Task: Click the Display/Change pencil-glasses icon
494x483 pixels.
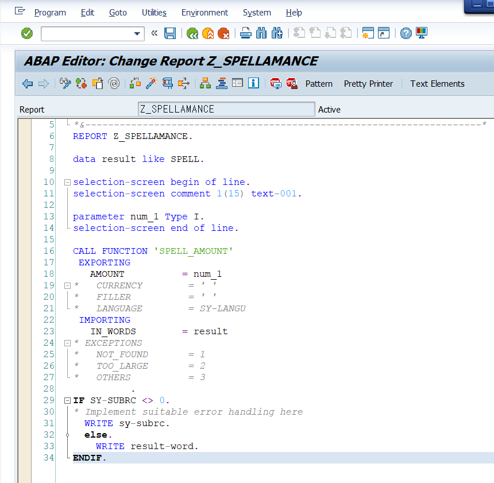Action: [65, 84]
